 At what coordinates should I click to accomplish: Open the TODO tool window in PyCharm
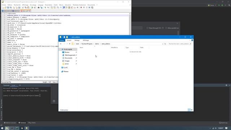(x=32, y=123)
